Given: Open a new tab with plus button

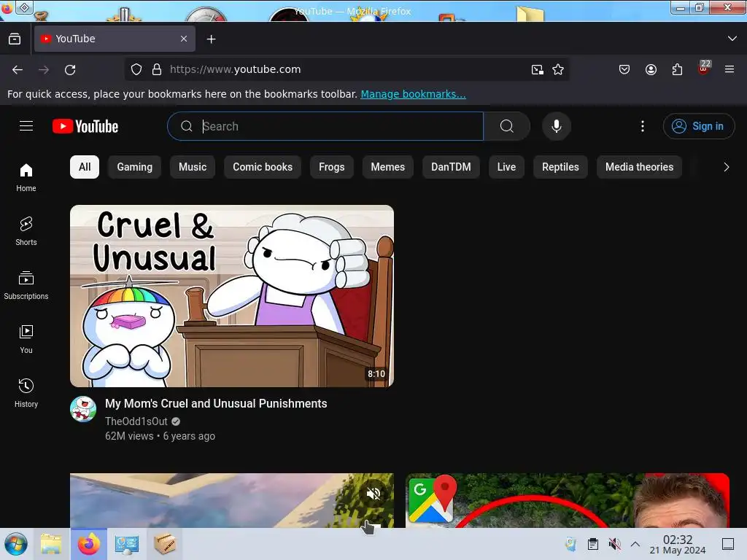Looking at the screenshot, I should click(211, 39).
